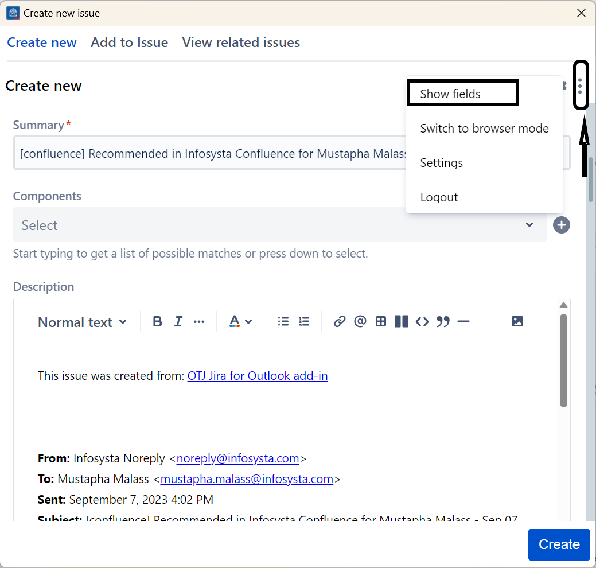This screenshot has height=568, width=596.
Task: Click the plus icon beside Components
Action: pyautogui.click(x=562, y=225)
